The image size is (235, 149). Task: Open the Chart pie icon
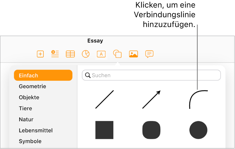pyautogui.click(x=86, y=54)
